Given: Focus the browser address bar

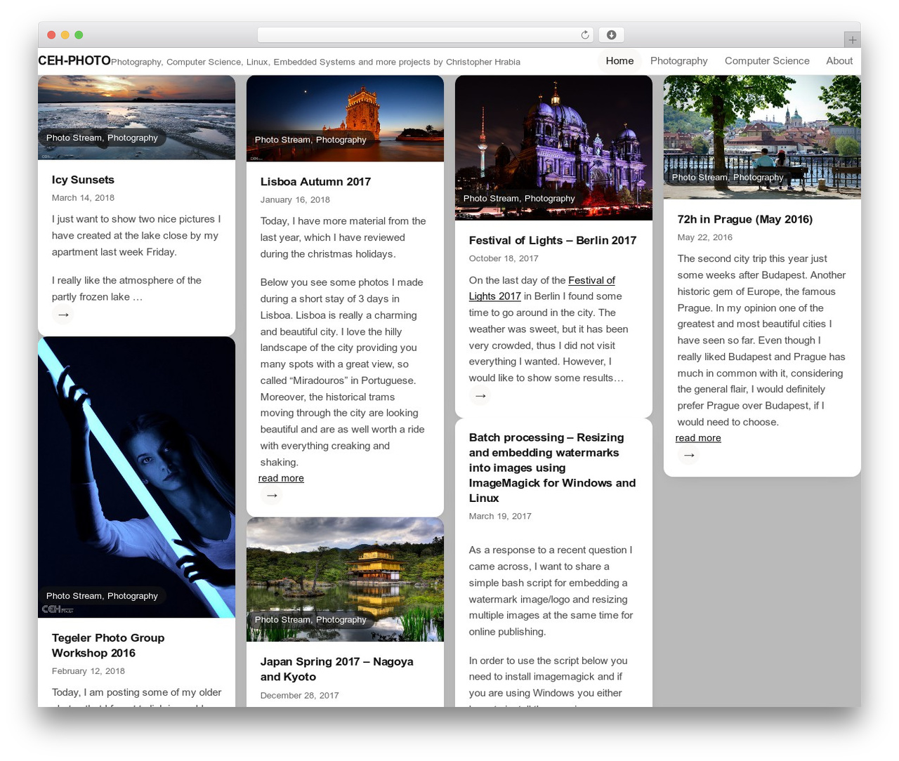Looking at the screenshot, I should (425, 35).
